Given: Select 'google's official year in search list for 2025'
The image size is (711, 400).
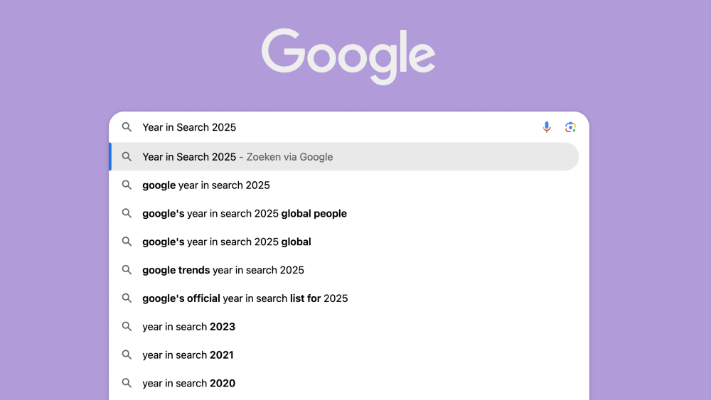Looking at the screenshot, I should (x=245, y=298).
